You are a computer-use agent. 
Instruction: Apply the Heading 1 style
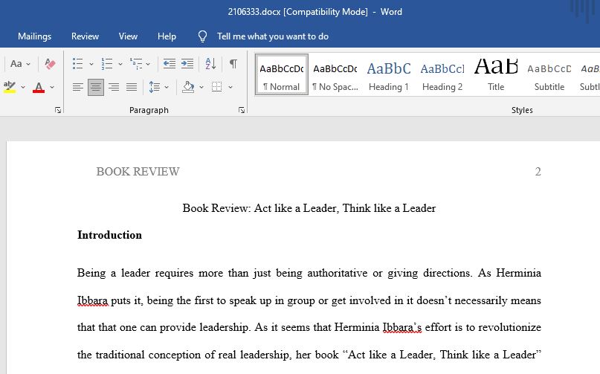point(389,74)
